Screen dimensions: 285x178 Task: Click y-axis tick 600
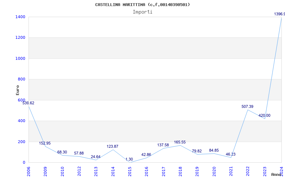[21, 100]
